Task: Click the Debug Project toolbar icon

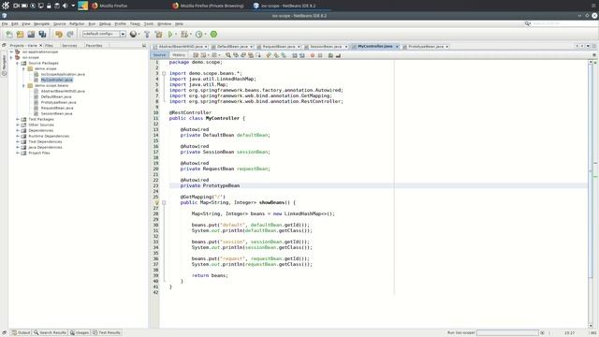Action: [x=184, y=35]
